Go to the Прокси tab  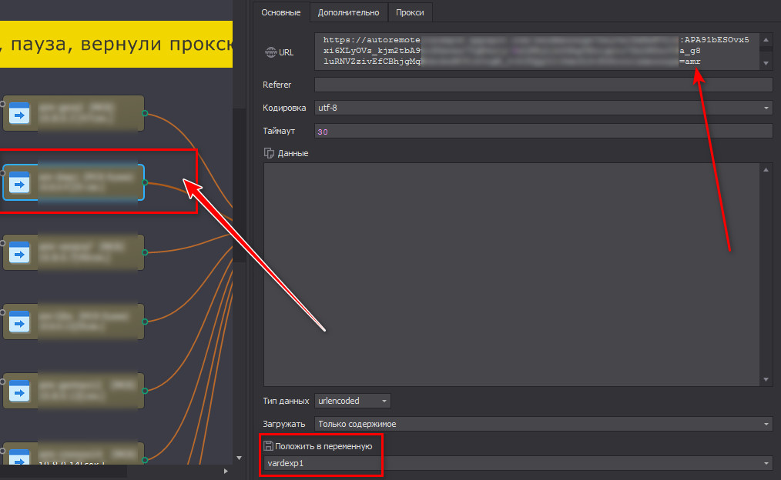411,12
